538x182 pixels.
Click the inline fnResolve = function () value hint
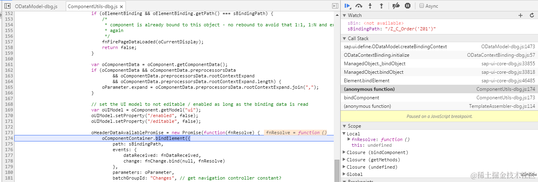pyautogui.click(x=296, y=133)
